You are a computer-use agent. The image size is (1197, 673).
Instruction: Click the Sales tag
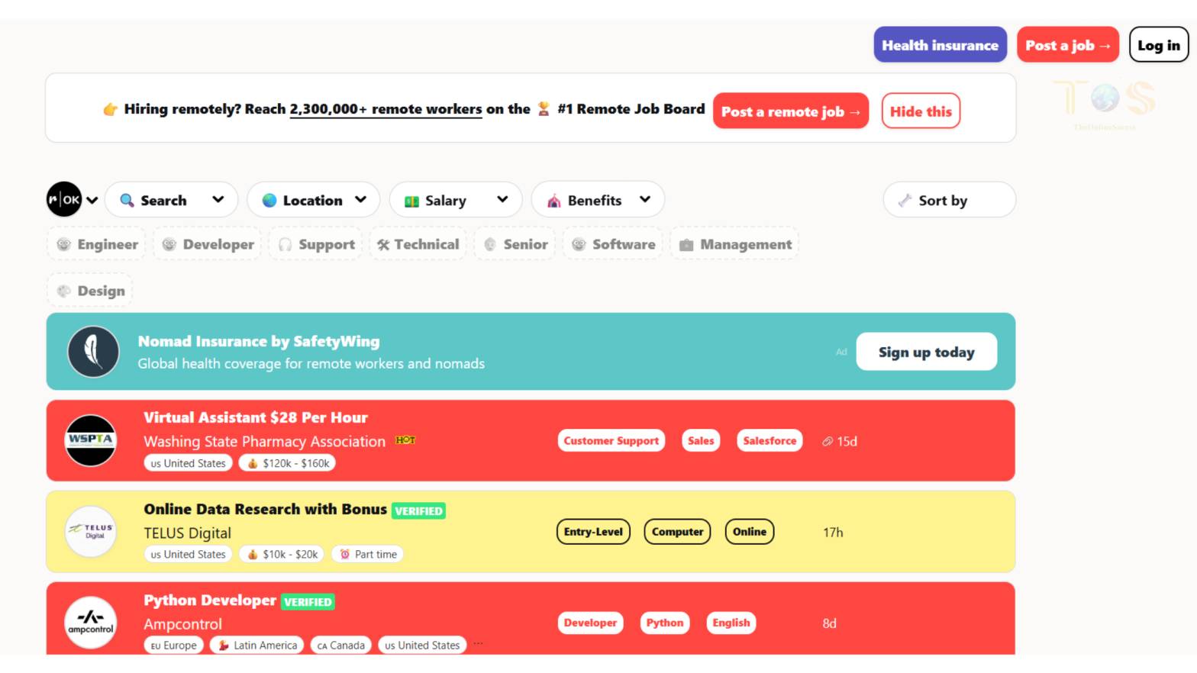[701, 440]
